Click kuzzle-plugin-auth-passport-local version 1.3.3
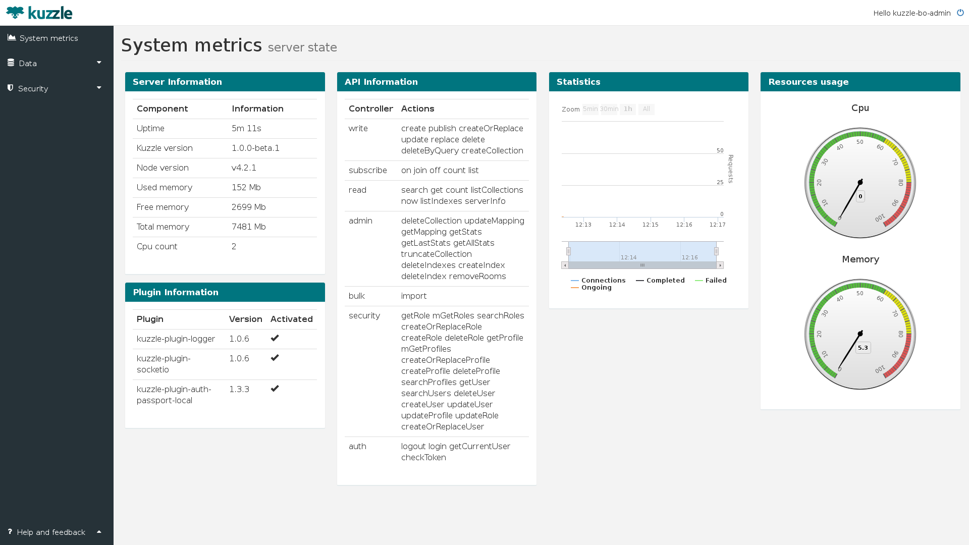Image resolution: width=969 pixels, height=545 pixels. point(239,390)
